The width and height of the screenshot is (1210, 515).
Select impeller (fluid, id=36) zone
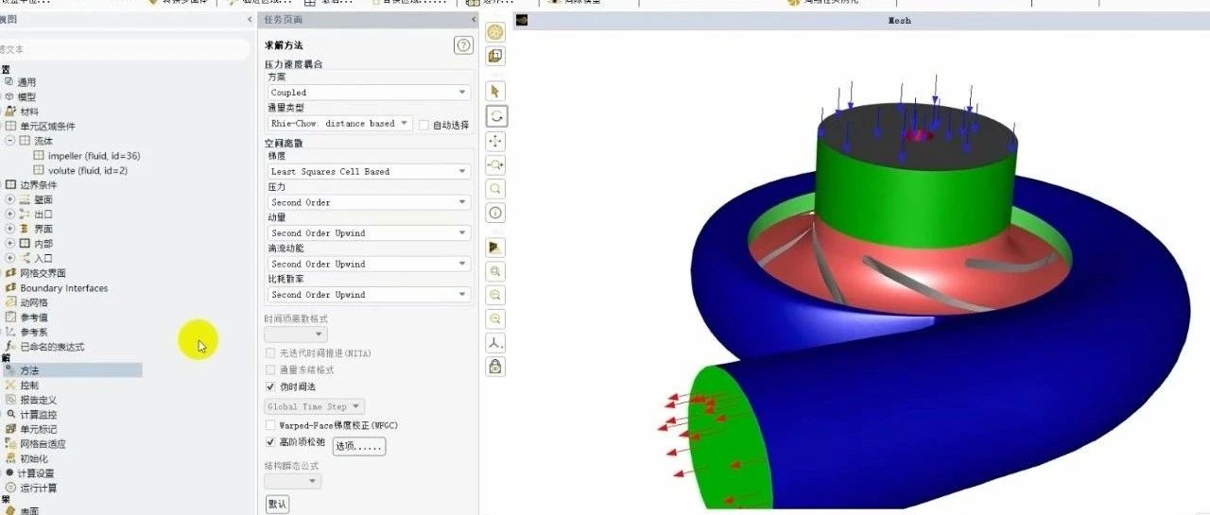coord(94,156)
